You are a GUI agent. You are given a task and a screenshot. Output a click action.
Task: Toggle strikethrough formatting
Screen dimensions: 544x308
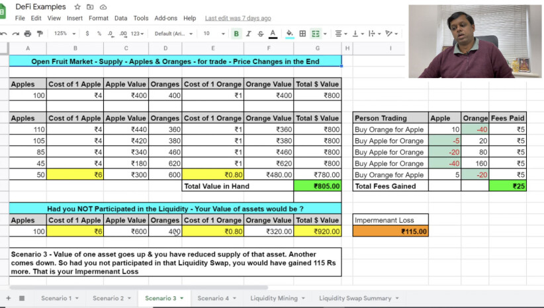click(x=261, y=34)
